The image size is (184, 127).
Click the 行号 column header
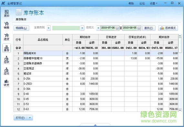tap(18, 40)
